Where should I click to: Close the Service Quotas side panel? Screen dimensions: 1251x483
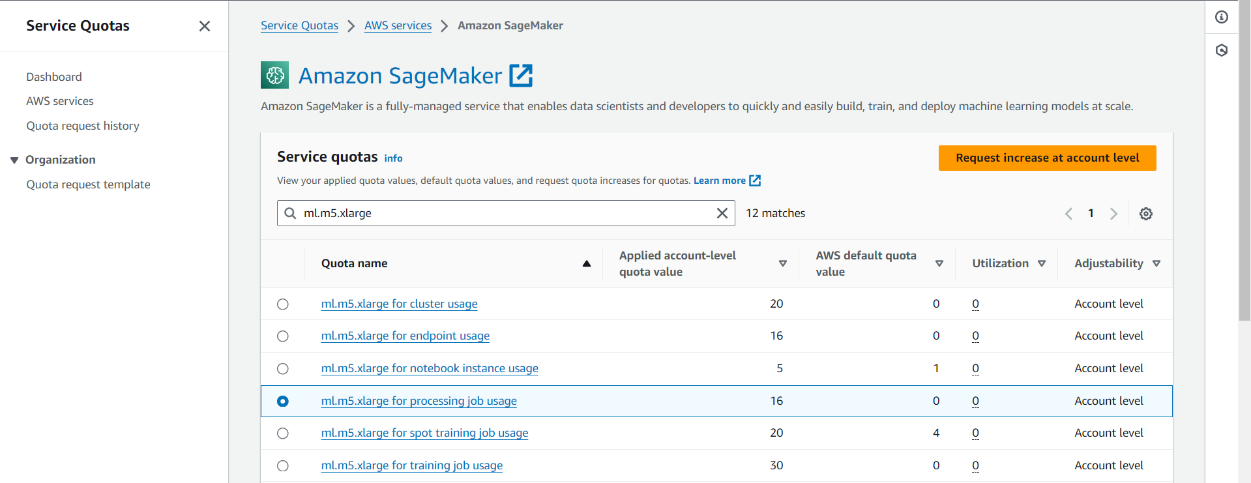pos(205,26)
